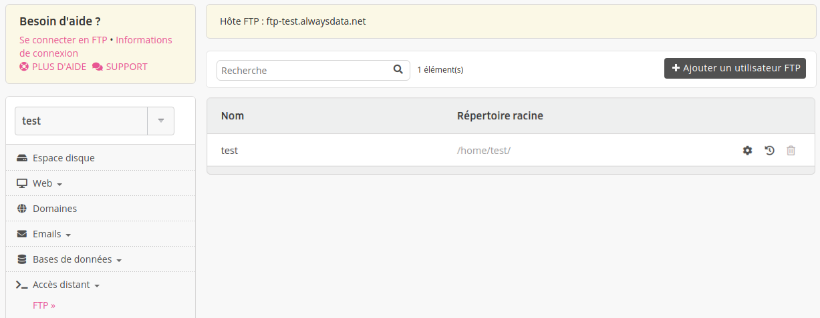Click the monitor icon beside Web
Image resolution: width=820 pixels, height=318 pixels.
click(22, 183)
